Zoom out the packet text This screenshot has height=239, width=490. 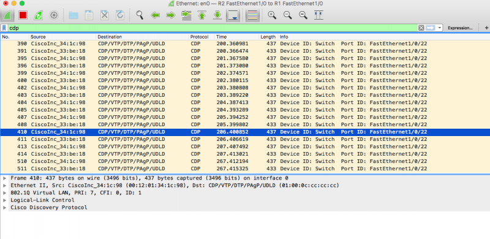pos(287,15)
